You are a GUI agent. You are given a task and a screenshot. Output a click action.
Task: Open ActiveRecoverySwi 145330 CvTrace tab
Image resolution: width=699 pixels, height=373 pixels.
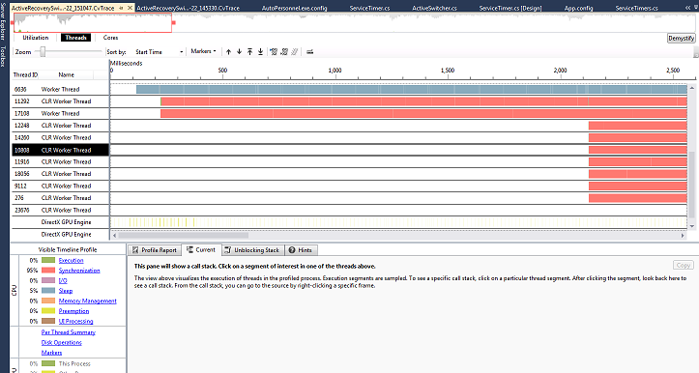(189, 8)
